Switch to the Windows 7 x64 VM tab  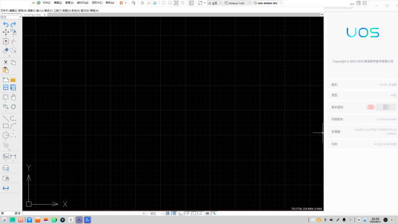click(x=236, y=3)
